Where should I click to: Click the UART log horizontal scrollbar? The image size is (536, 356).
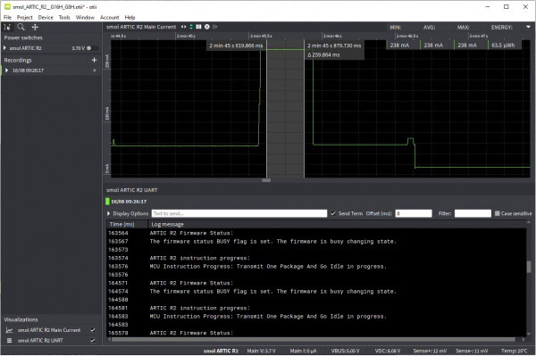point(314,339)
